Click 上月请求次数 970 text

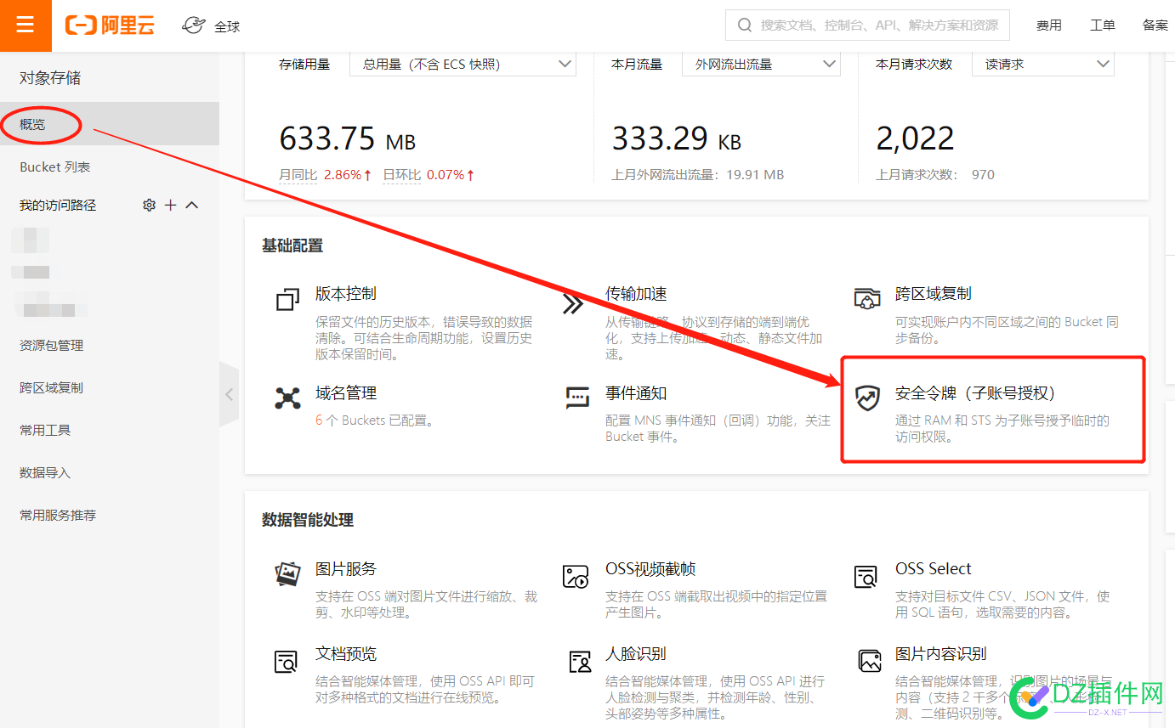(x=934, y=175)
